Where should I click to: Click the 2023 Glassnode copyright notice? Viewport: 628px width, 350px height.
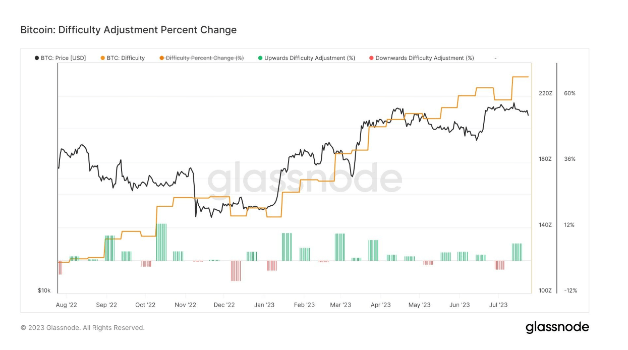click(82, 328)
